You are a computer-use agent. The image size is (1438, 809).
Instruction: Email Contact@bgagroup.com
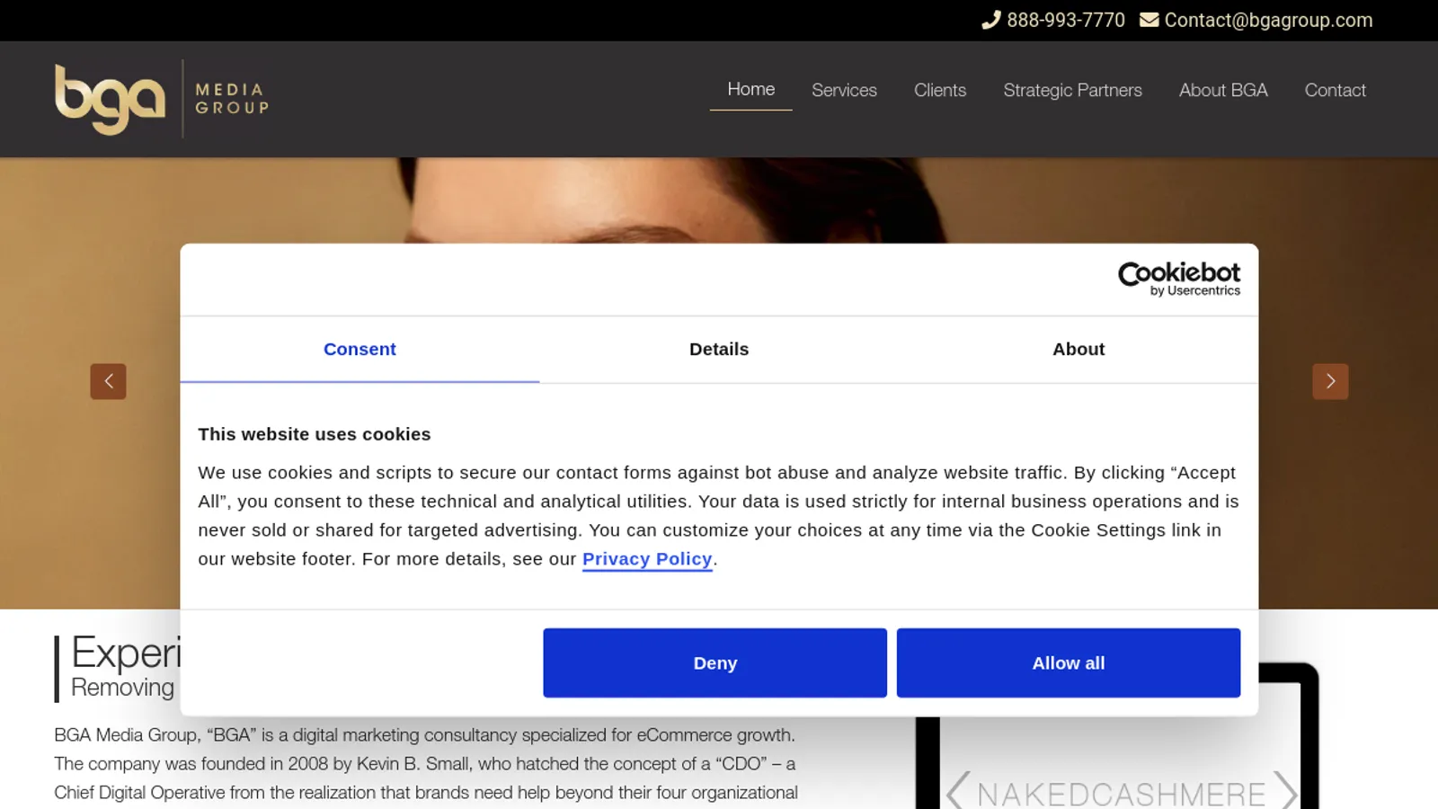(1268, 20)
